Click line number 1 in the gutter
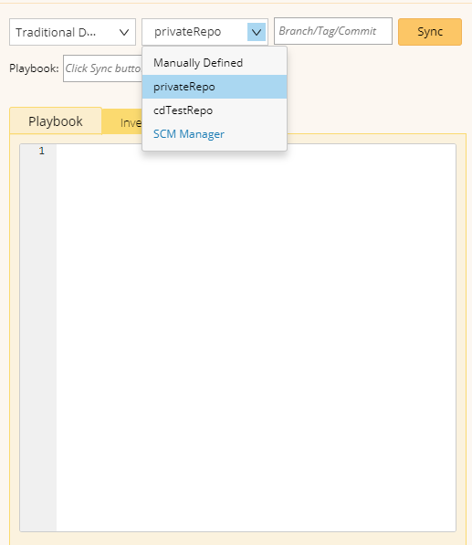 [x=42, y=151]
